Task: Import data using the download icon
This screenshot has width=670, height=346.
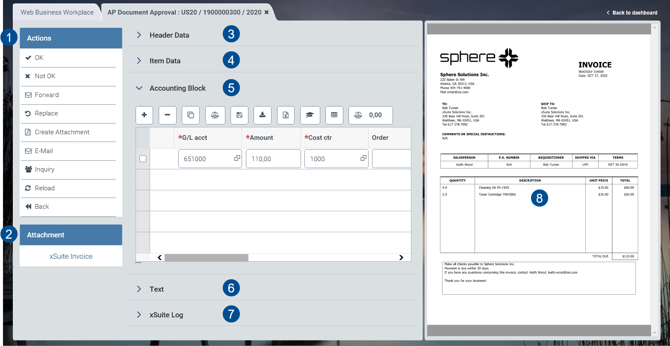Action: (262, 115)
